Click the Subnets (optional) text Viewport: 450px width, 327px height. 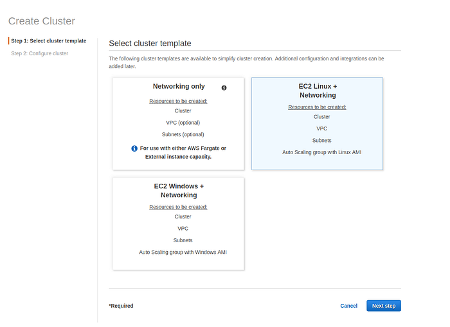pyautogui.click(x=183, y=134)
